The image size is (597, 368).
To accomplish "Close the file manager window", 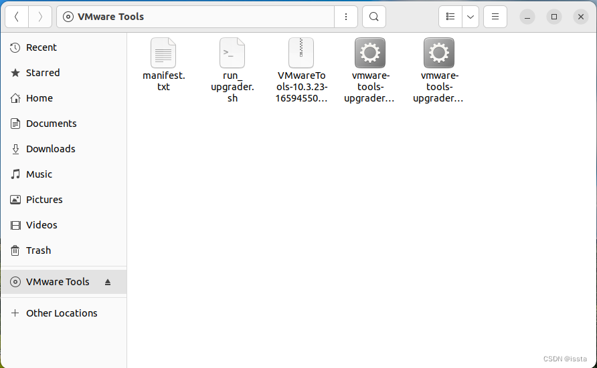I will tap(581, 17).
